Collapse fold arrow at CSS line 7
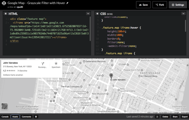Screen dimensions: 189x120 click(x=100, y=28)
